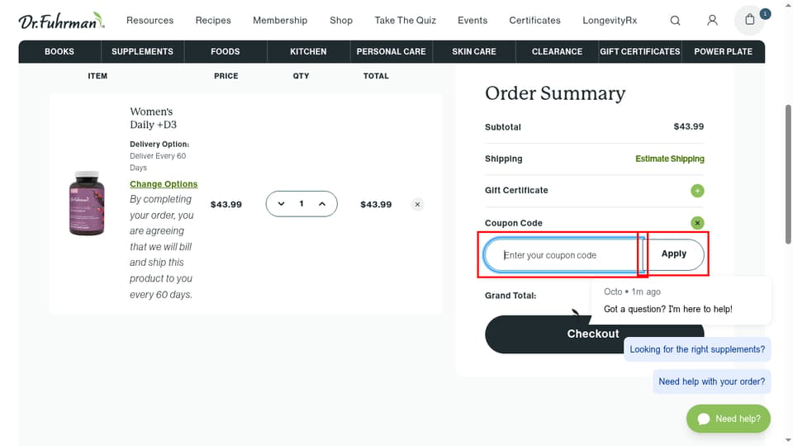Select the PERSONAL CARE category tab
The image size is (793, 446).
392,51
